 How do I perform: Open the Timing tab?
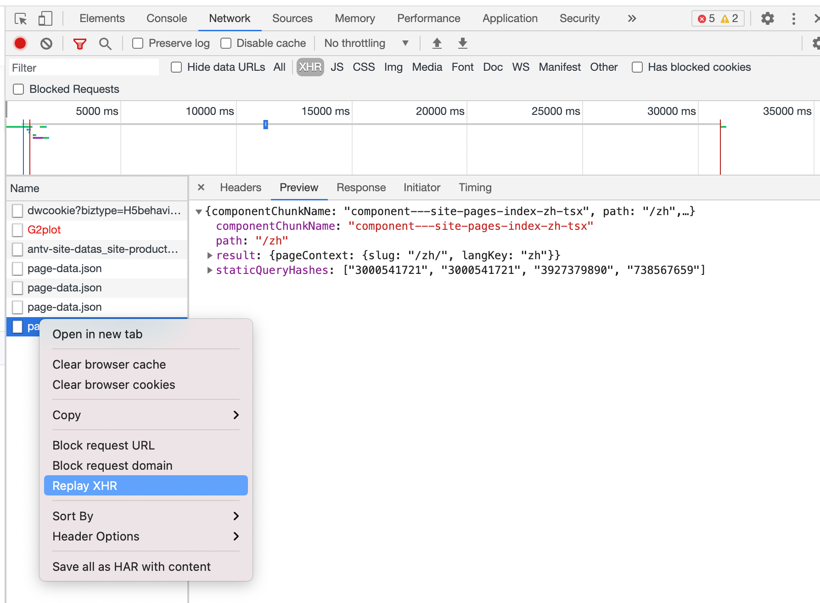pos(475,188)
